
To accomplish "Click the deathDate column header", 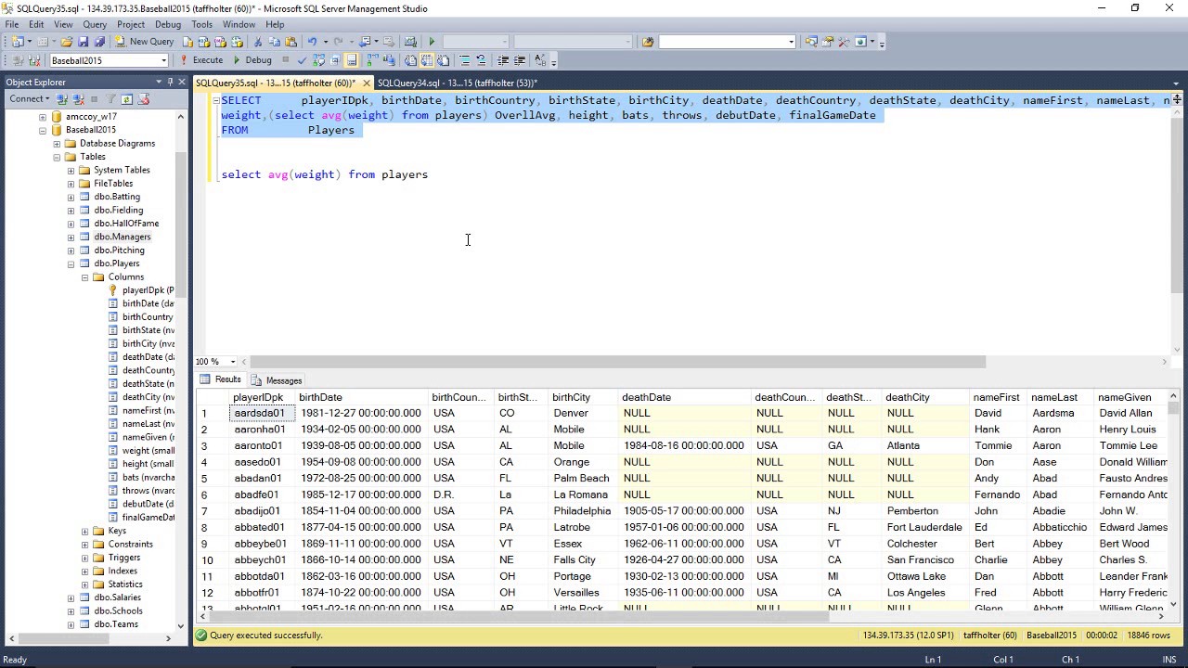I will (685, 397).
